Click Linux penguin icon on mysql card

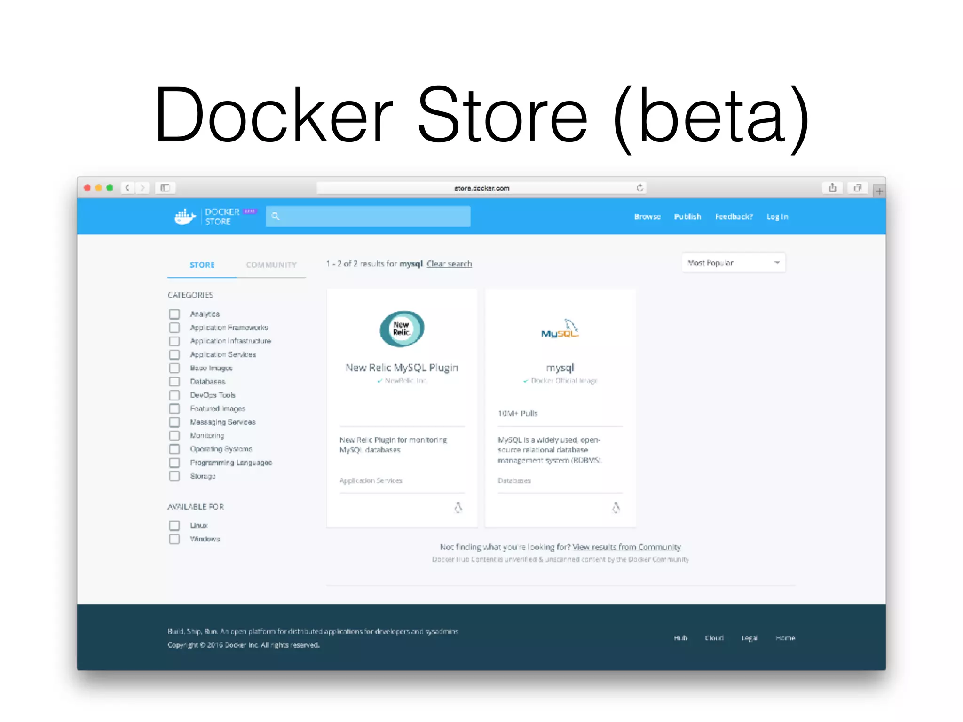[x=616, y=508]
